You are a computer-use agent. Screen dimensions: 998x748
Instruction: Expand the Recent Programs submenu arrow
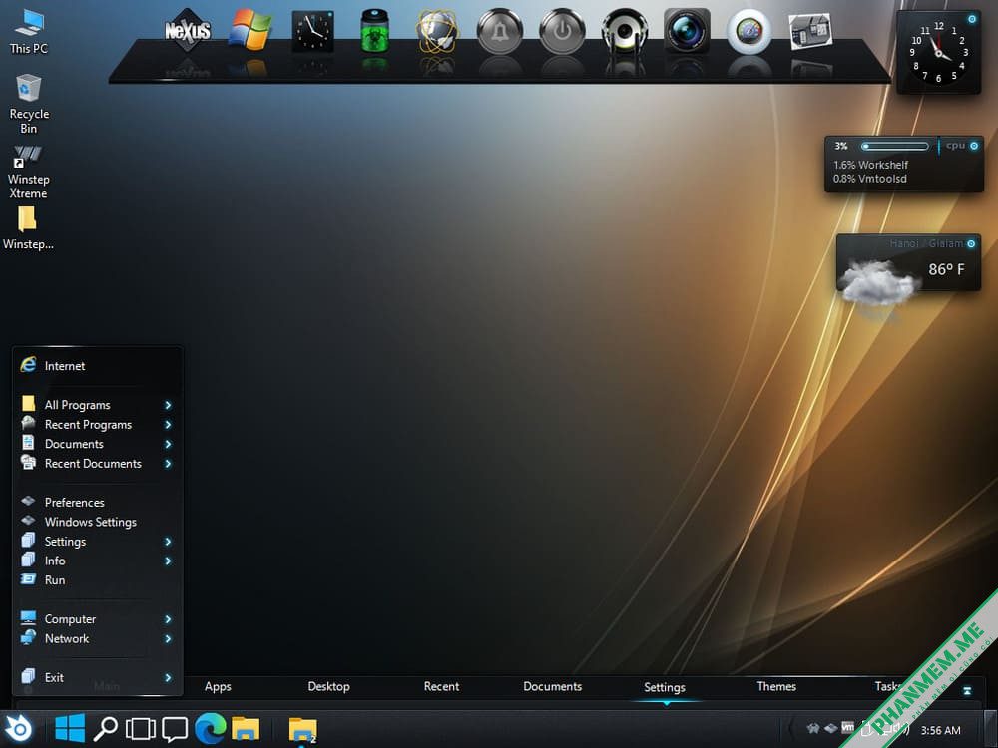pyautogui.click(x=168, y=424)
